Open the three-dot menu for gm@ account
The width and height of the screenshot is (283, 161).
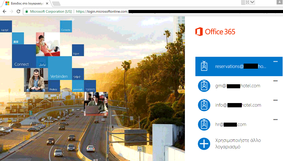pos(275,81)
